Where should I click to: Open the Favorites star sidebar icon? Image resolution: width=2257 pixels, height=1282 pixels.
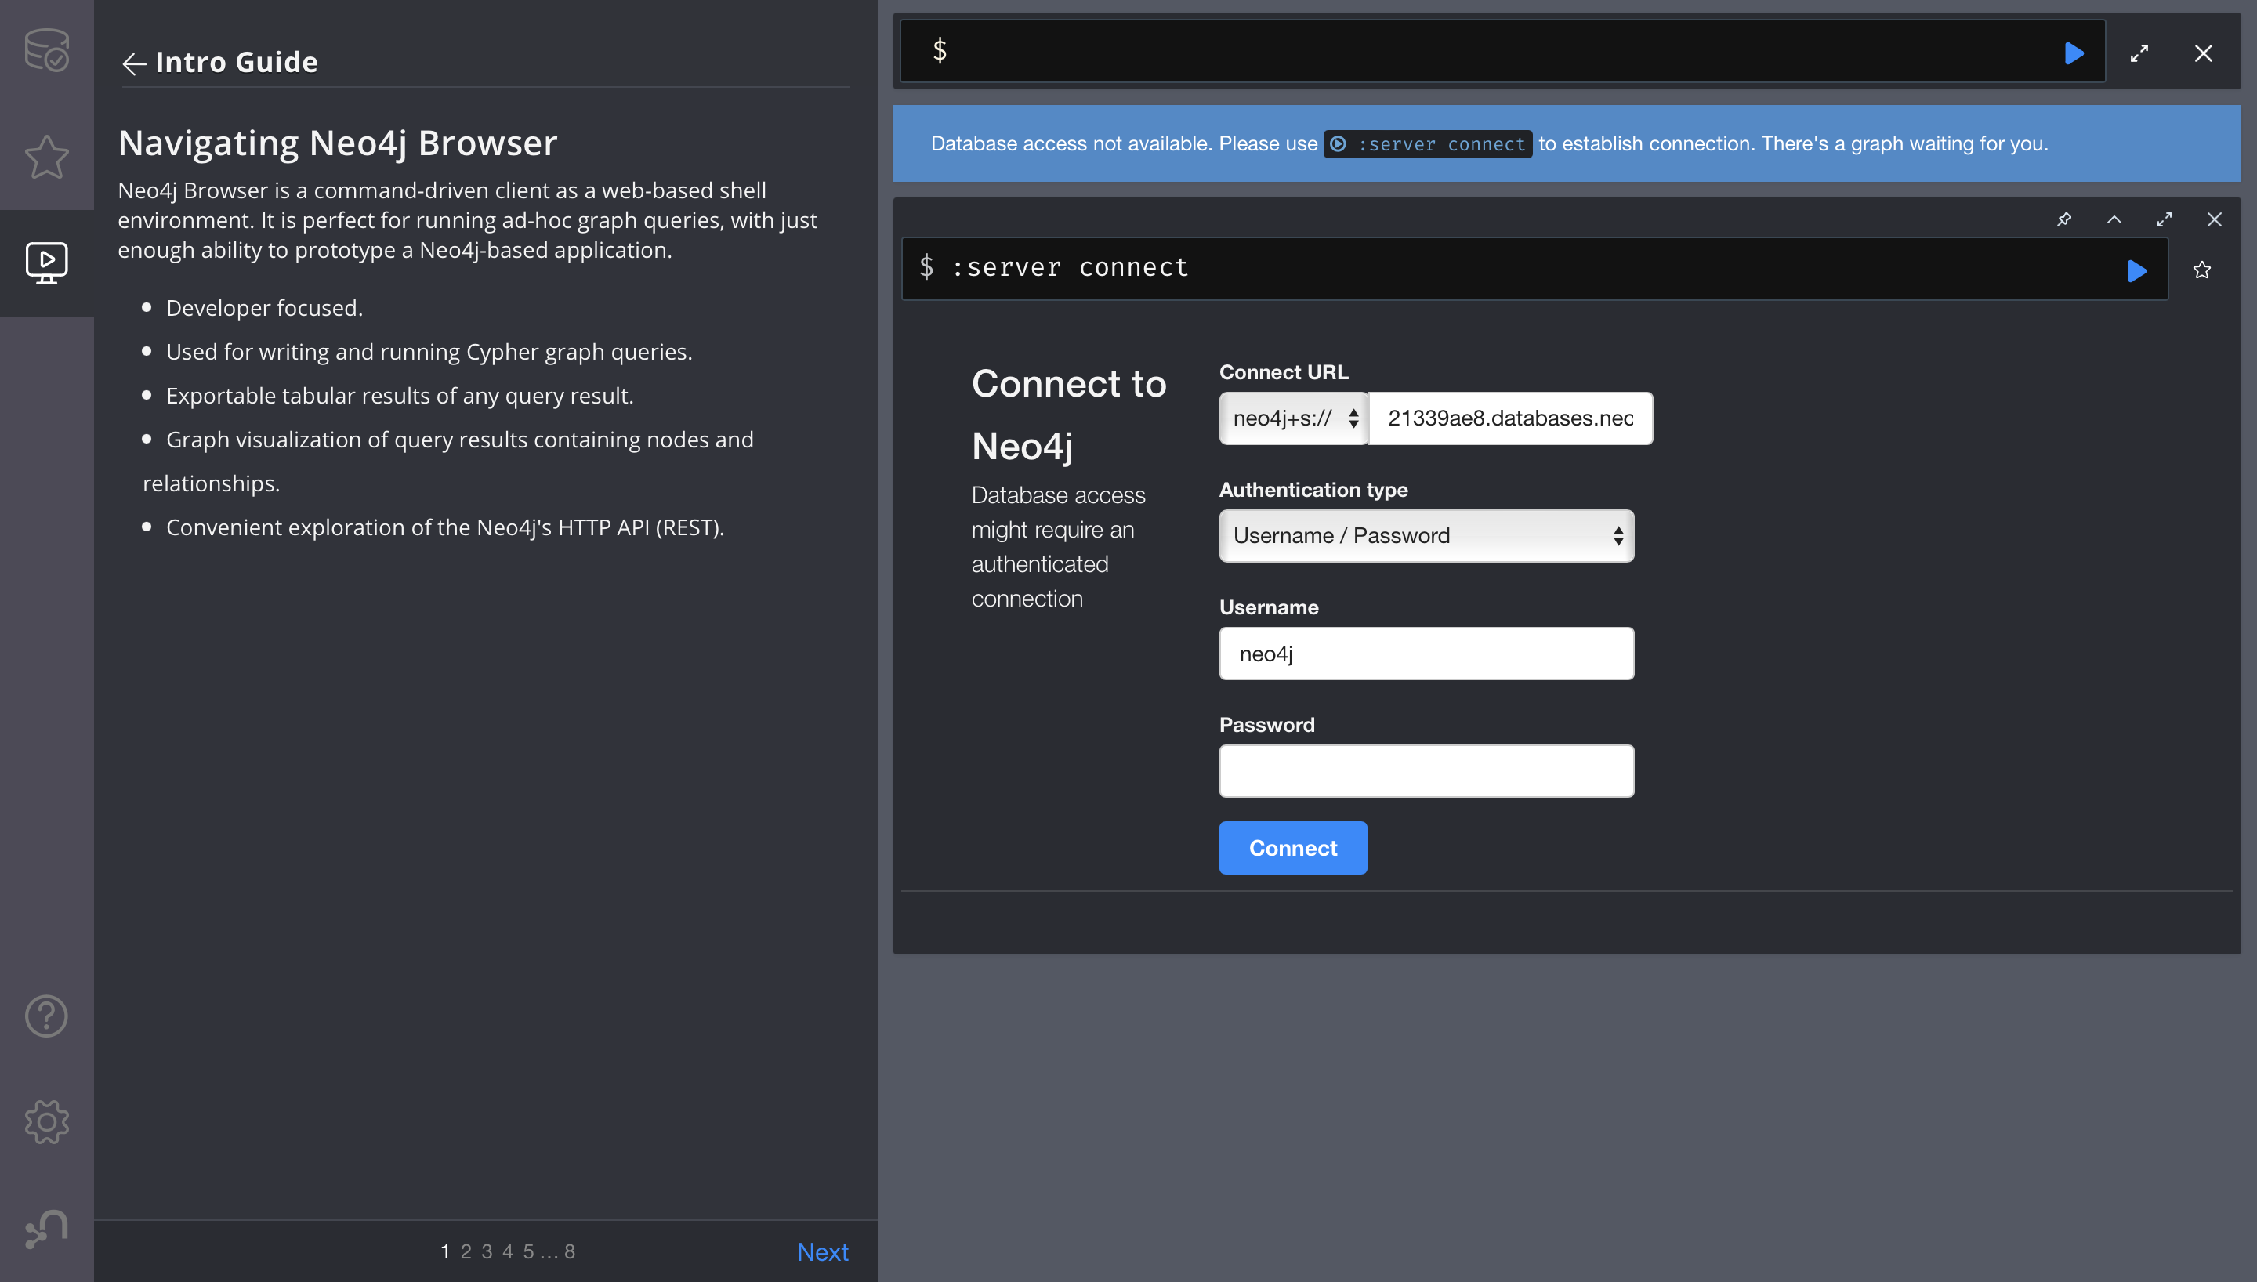coord(47,157)
